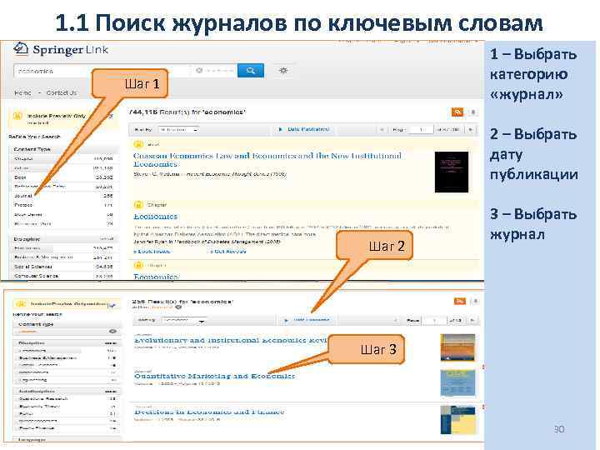Click the lock icon on the Book result
Screen dimensions: 600x450
(x=138, y=144)
